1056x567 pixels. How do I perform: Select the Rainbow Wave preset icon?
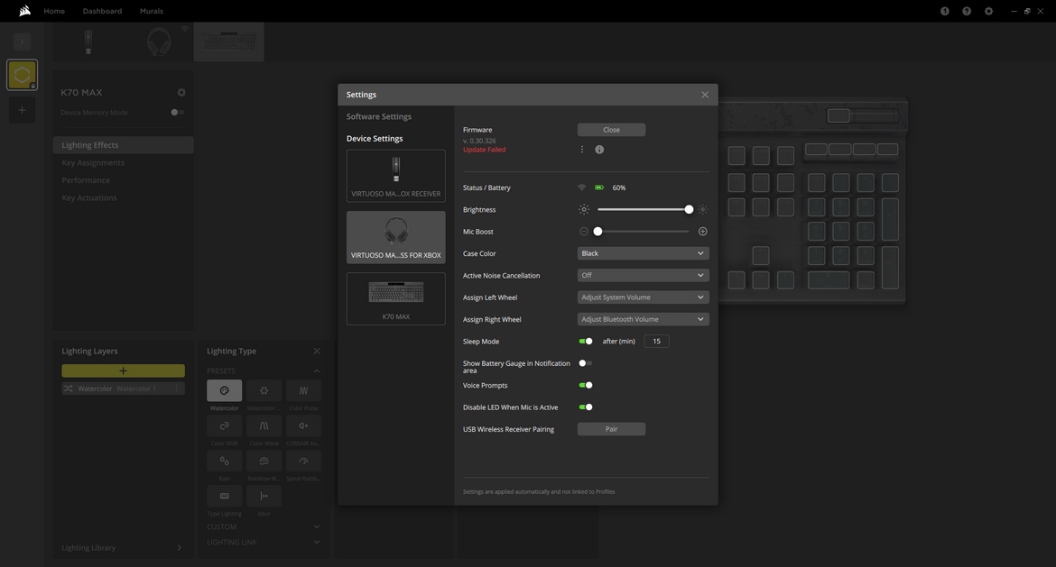[264, 461]
